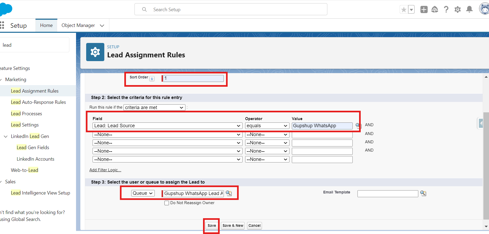Expand the Marketing section in sidebar
The width and height of the screenshot is (489, 234).
click(1, 80)
